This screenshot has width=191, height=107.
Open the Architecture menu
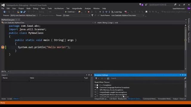(59, 9)
